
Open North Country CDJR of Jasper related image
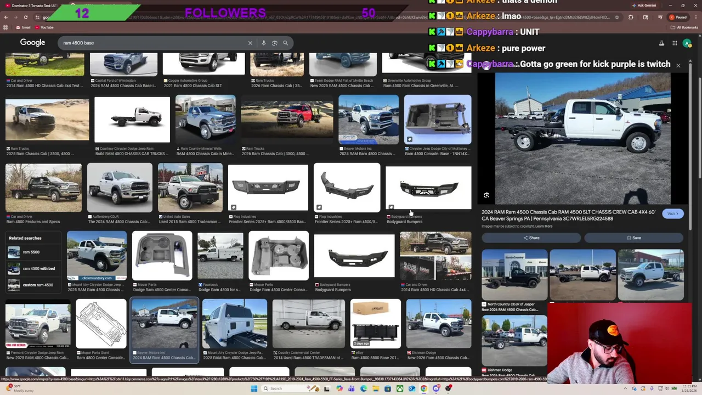pos(514,275)
